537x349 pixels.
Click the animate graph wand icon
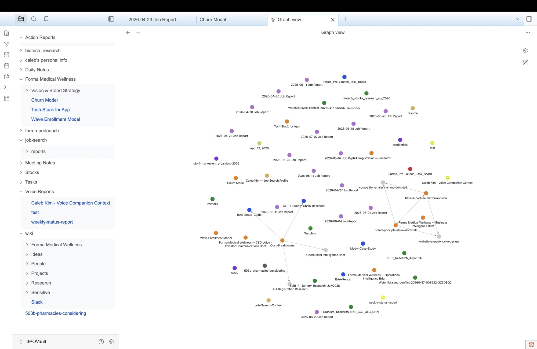525,62
